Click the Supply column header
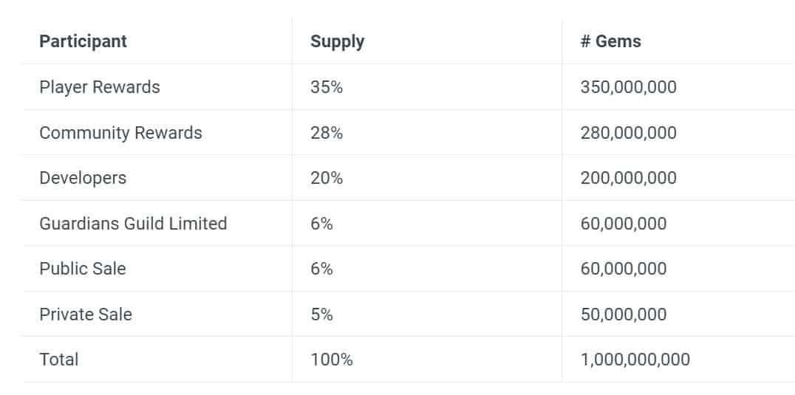 (x=337, y=41)
